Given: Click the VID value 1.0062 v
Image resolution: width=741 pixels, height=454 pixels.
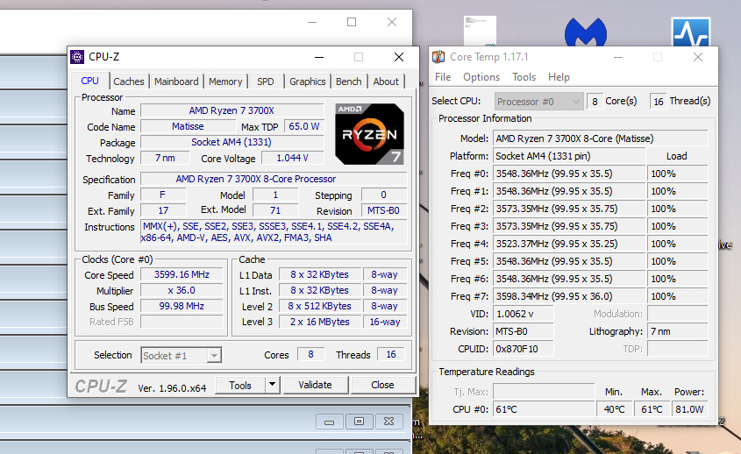Looking at the screenshot, I should tap(524, 314).
